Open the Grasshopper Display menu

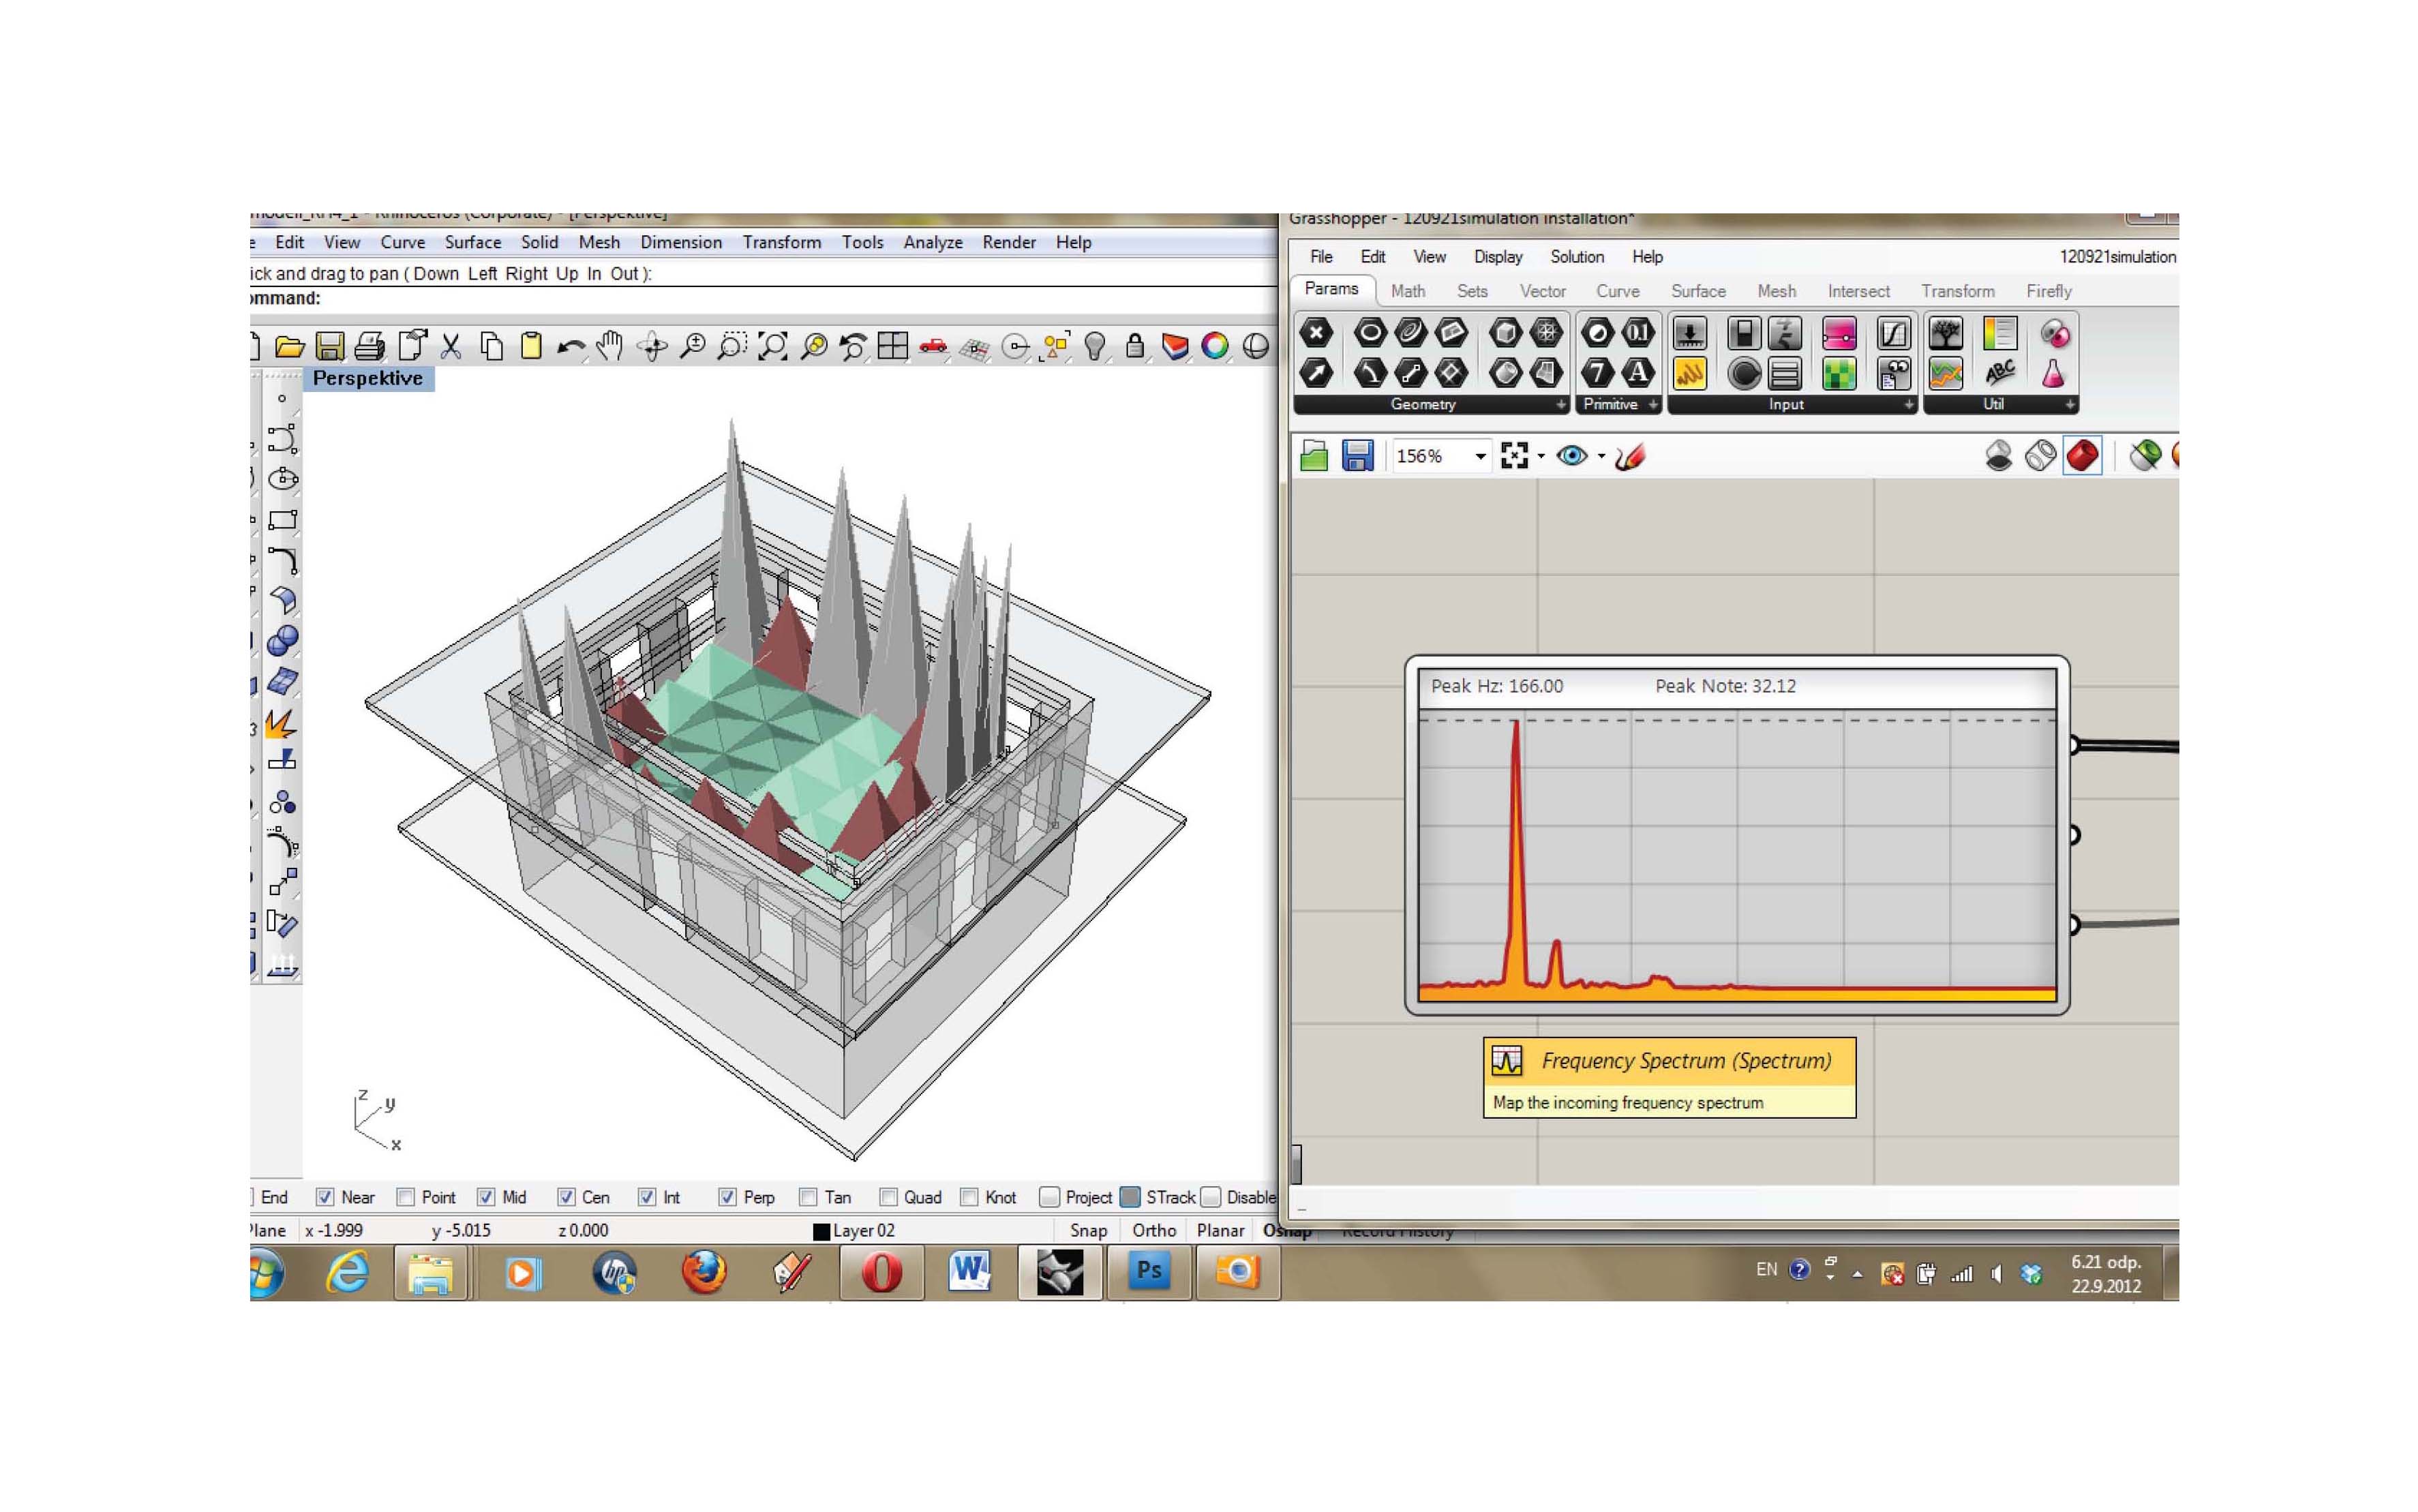pyautogui.click(x=1498, y=257)
